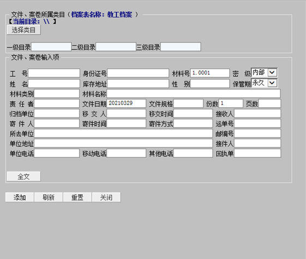Screen dimensions: 306x259
Task: Click the 移动电话 input field
Action: coord(126,153)
